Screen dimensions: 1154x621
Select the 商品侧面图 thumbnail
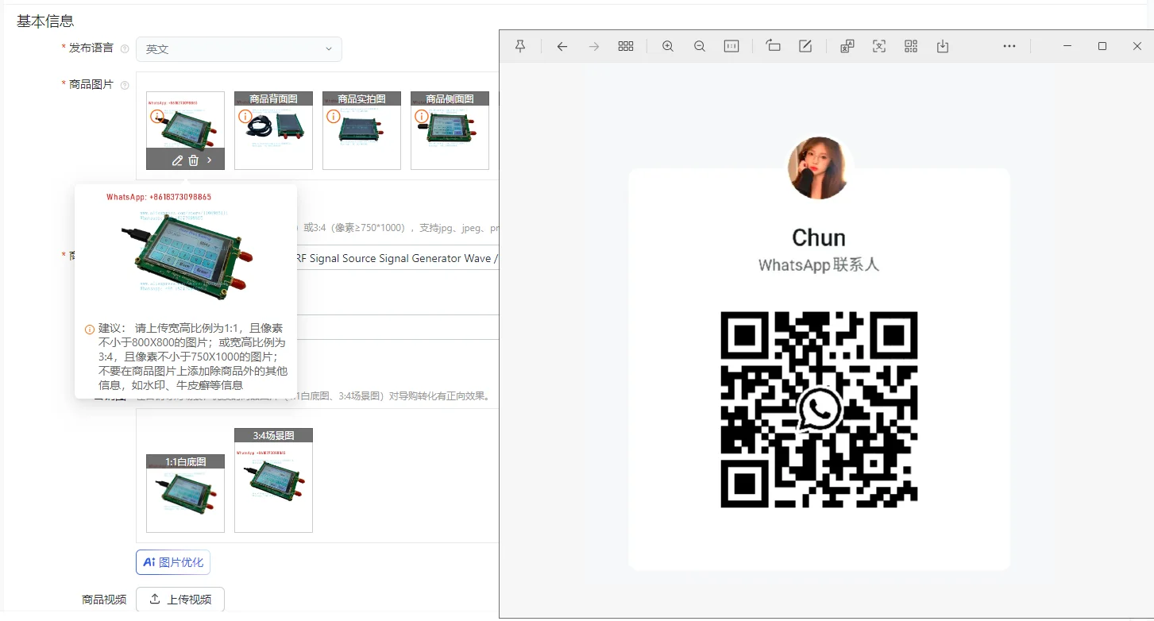pyautogui.click(x=450, y=130)
